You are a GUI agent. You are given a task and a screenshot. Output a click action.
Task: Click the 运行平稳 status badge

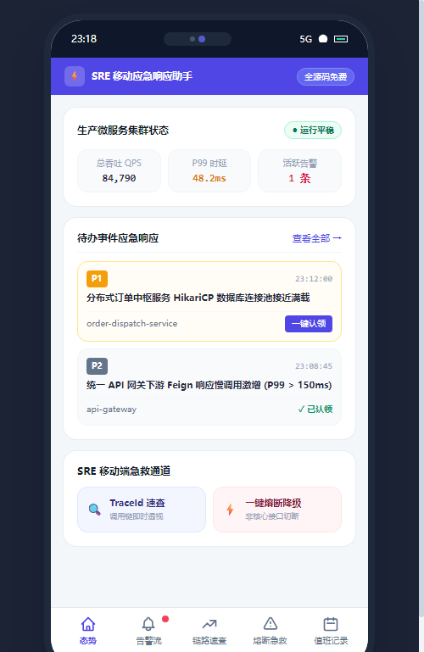pos(313,131)
